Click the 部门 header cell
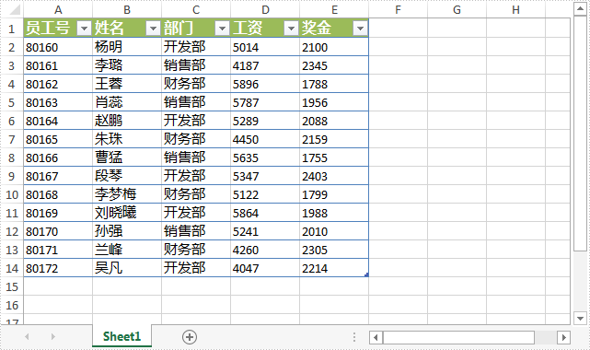 (196, 29)
